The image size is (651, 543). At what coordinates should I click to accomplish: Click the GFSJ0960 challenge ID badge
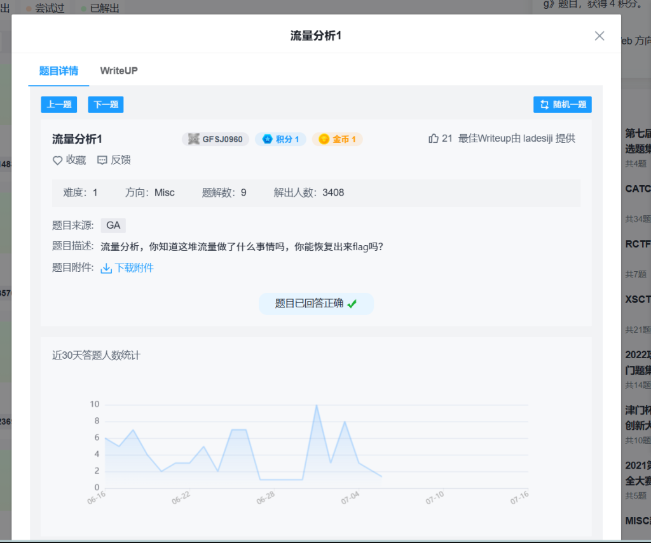(x=216, y=139)
